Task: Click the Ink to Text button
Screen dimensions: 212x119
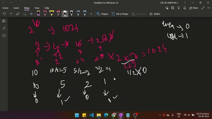Action: [x=139, y=14]
